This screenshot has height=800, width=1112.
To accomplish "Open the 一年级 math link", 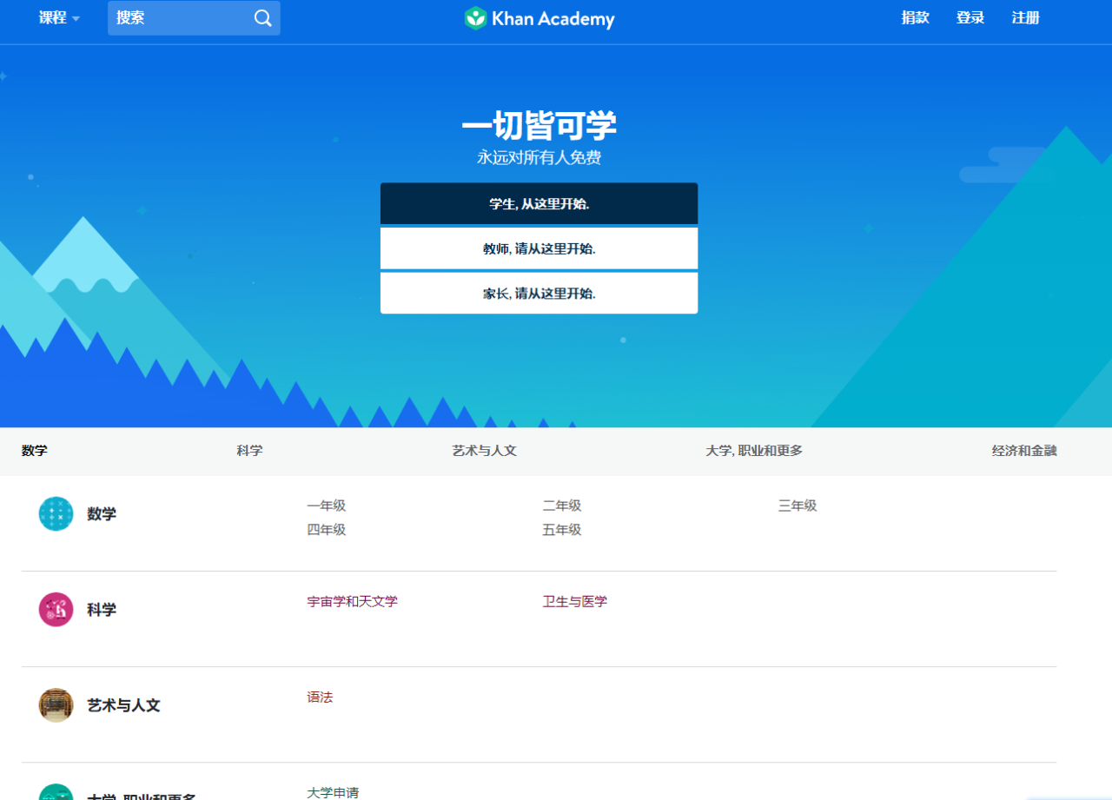I will (x=326, y=506).
